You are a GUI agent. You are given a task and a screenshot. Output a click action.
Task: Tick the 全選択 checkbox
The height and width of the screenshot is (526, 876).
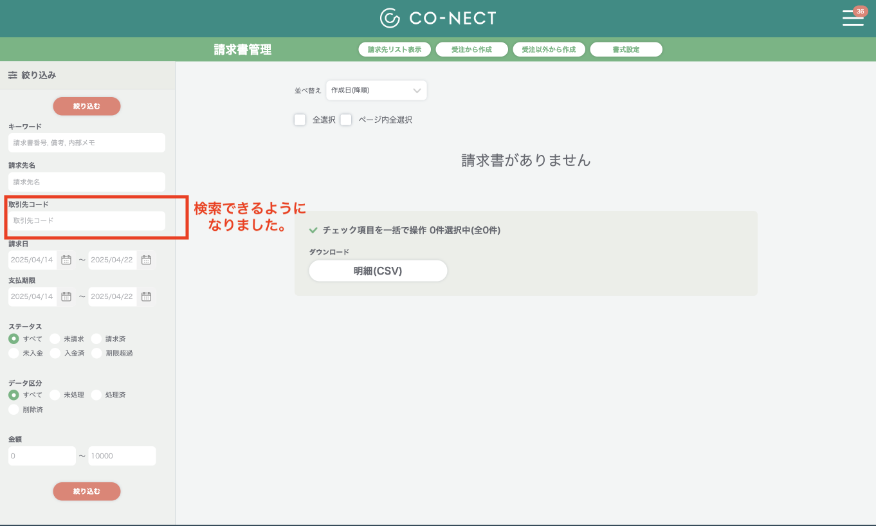point(300,120)
